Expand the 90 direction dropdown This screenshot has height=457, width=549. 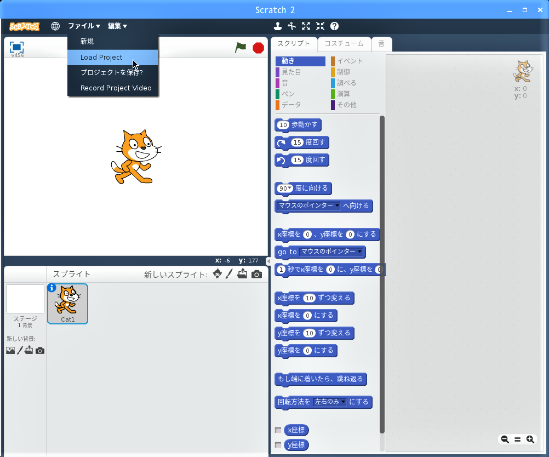(x=289, y=188)
